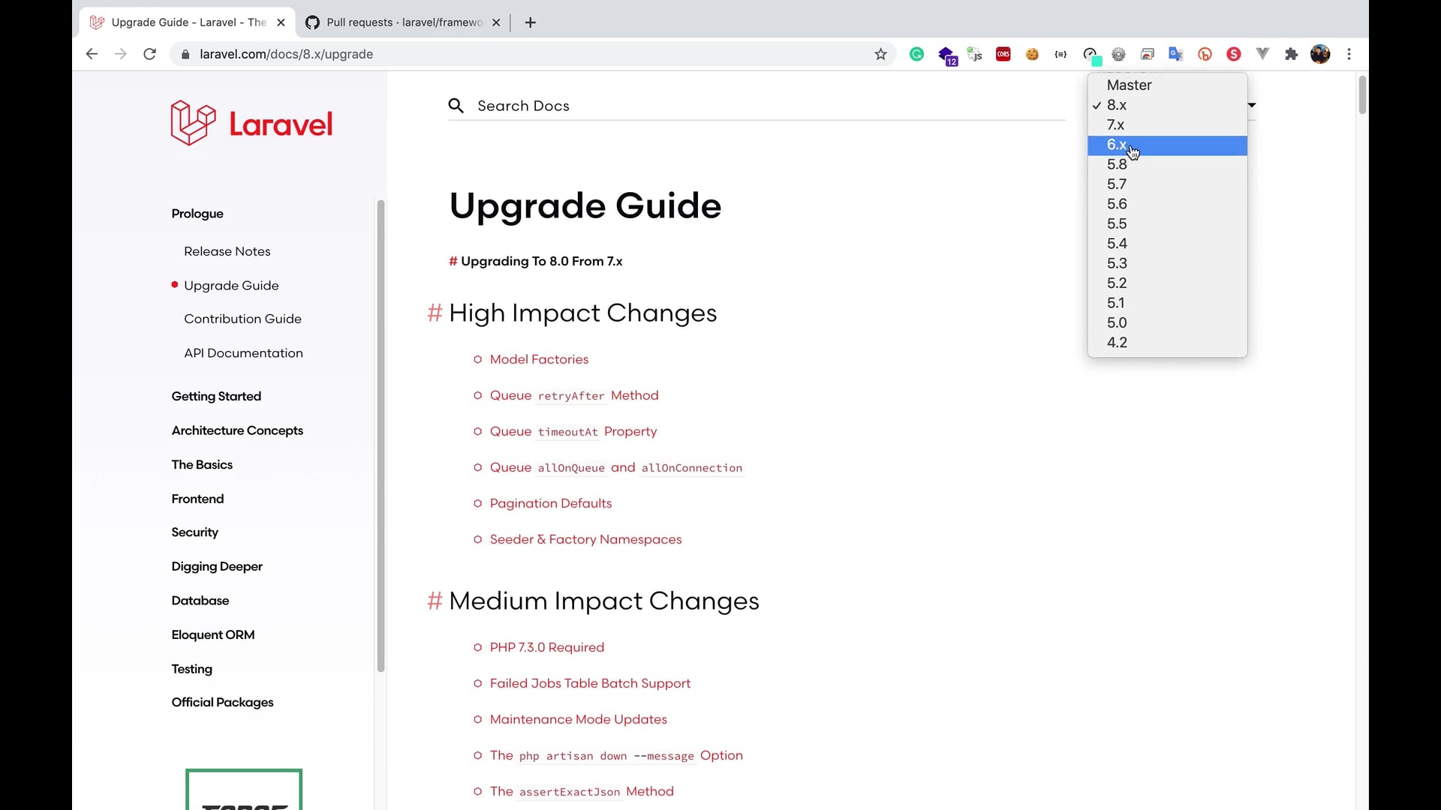Select the checked 8.x version option
Viewport: 1441px width, 810px height.
pyautogui.click(x=1167, y=105)
